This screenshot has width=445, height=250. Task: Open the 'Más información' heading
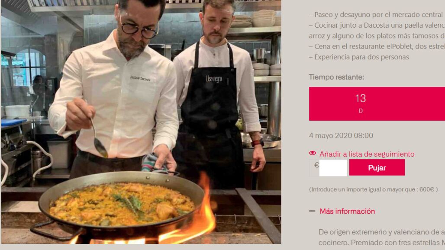pos(347,211)
